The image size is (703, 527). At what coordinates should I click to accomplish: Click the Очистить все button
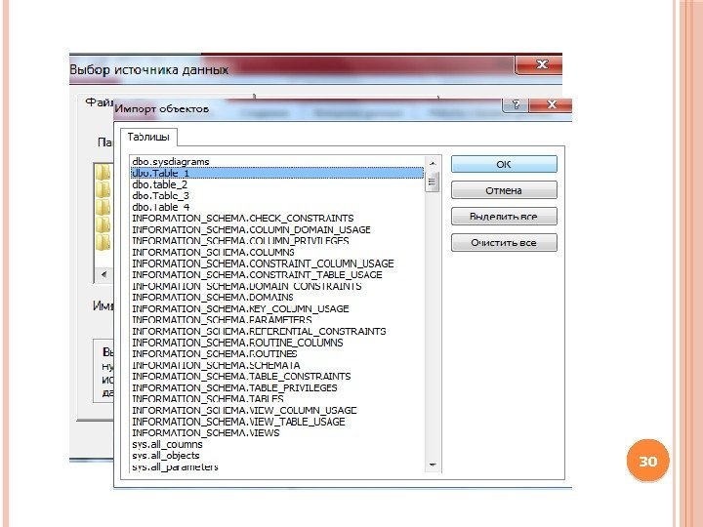click(504, 242)
